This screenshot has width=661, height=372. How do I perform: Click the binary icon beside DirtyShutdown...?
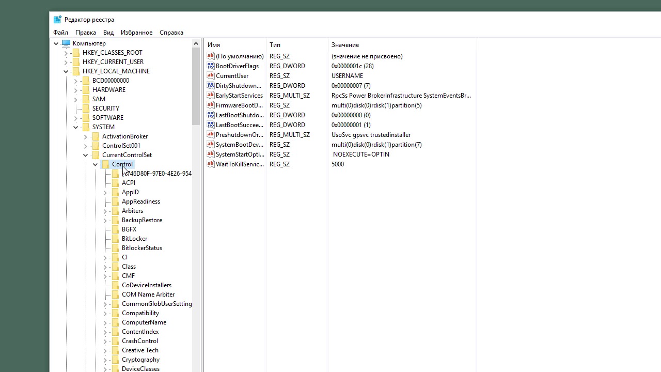(210, 86)
